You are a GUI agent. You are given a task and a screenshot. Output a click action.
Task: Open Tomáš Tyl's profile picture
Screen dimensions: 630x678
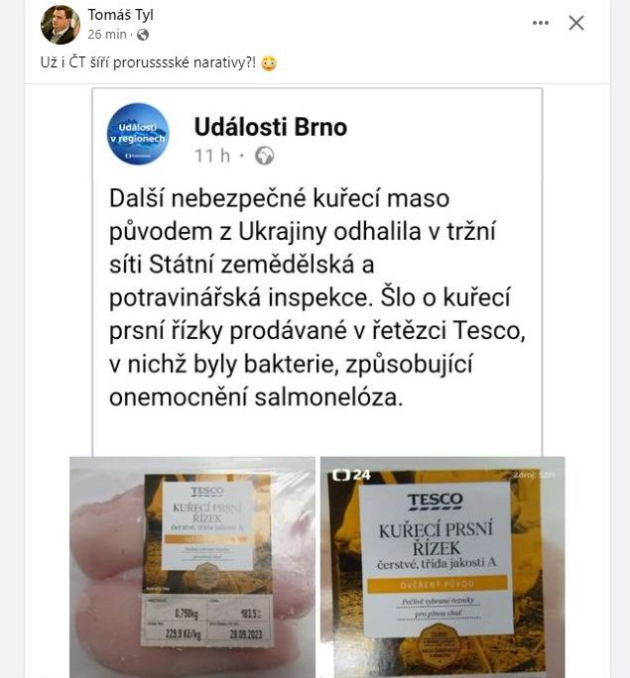coord(61,25)
